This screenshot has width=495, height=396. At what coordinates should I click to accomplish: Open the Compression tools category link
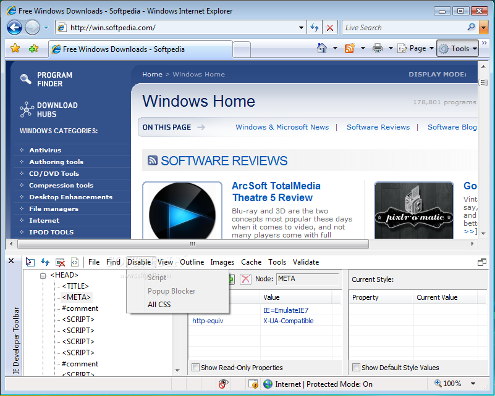point(61,185)
